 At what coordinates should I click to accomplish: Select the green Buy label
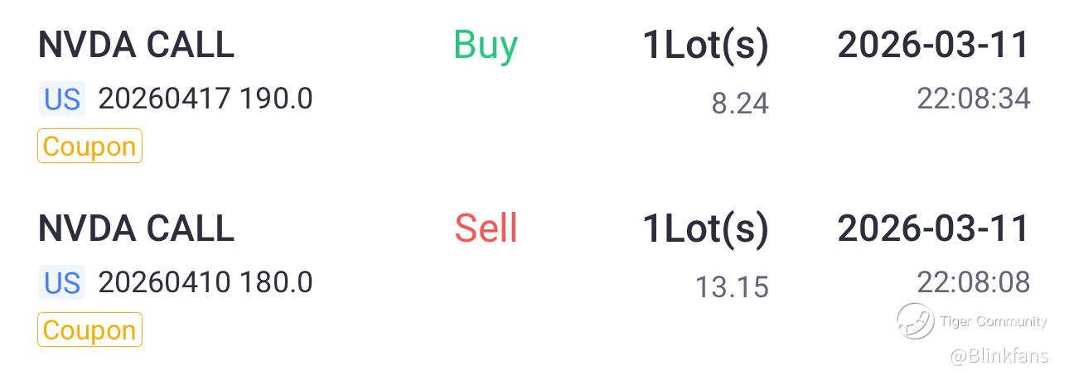pyautogui.click(x=486, y=45)
